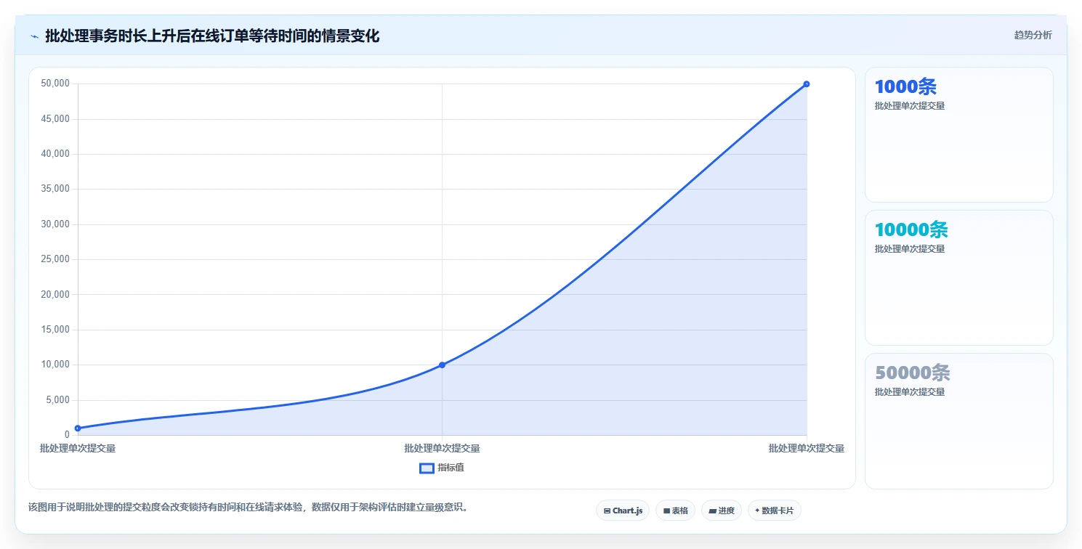The image size is (1082, 549).
Task: Click the data point at value 1,000
Action: [x=78, y=428]
